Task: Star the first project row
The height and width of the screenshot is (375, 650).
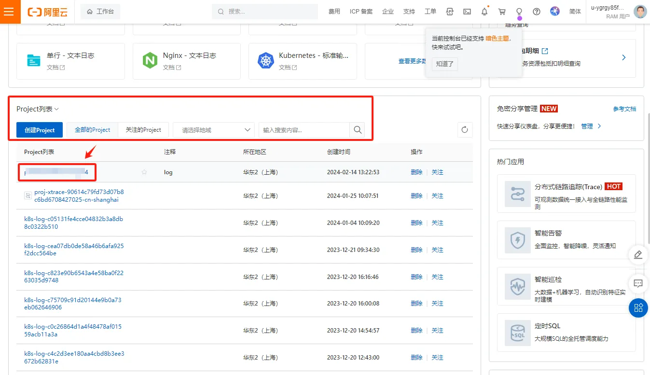Action: [x=144, y=172]
